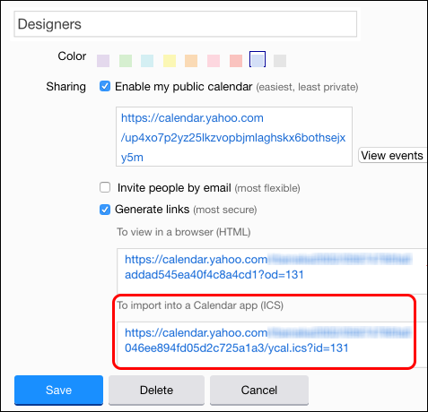This screenshot has height=412, width=428.
Task: Select the red color swatch
Action: (x=236, y=61)
